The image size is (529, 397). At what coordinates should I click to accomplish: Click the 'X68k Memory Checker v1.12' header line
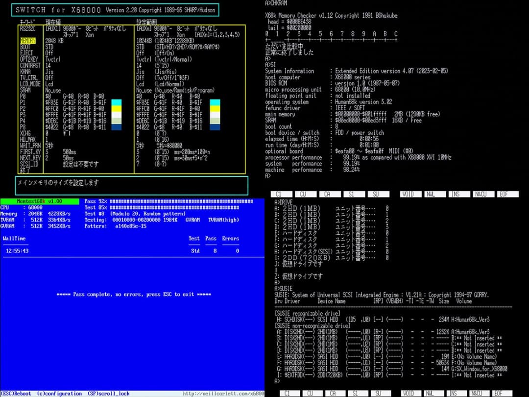pyautogui.click(x=331, y=16)
